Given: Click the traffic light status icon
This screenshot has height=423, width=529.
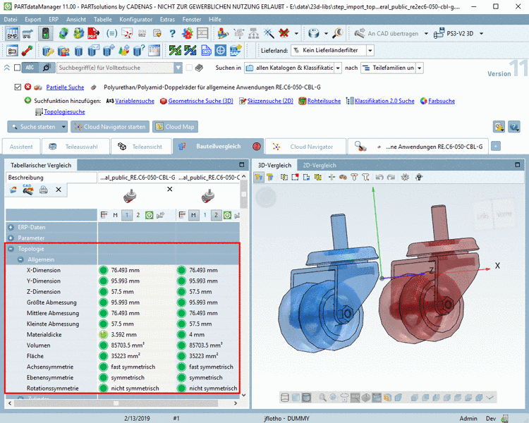Looking at the screenshot, I should 46,33.
